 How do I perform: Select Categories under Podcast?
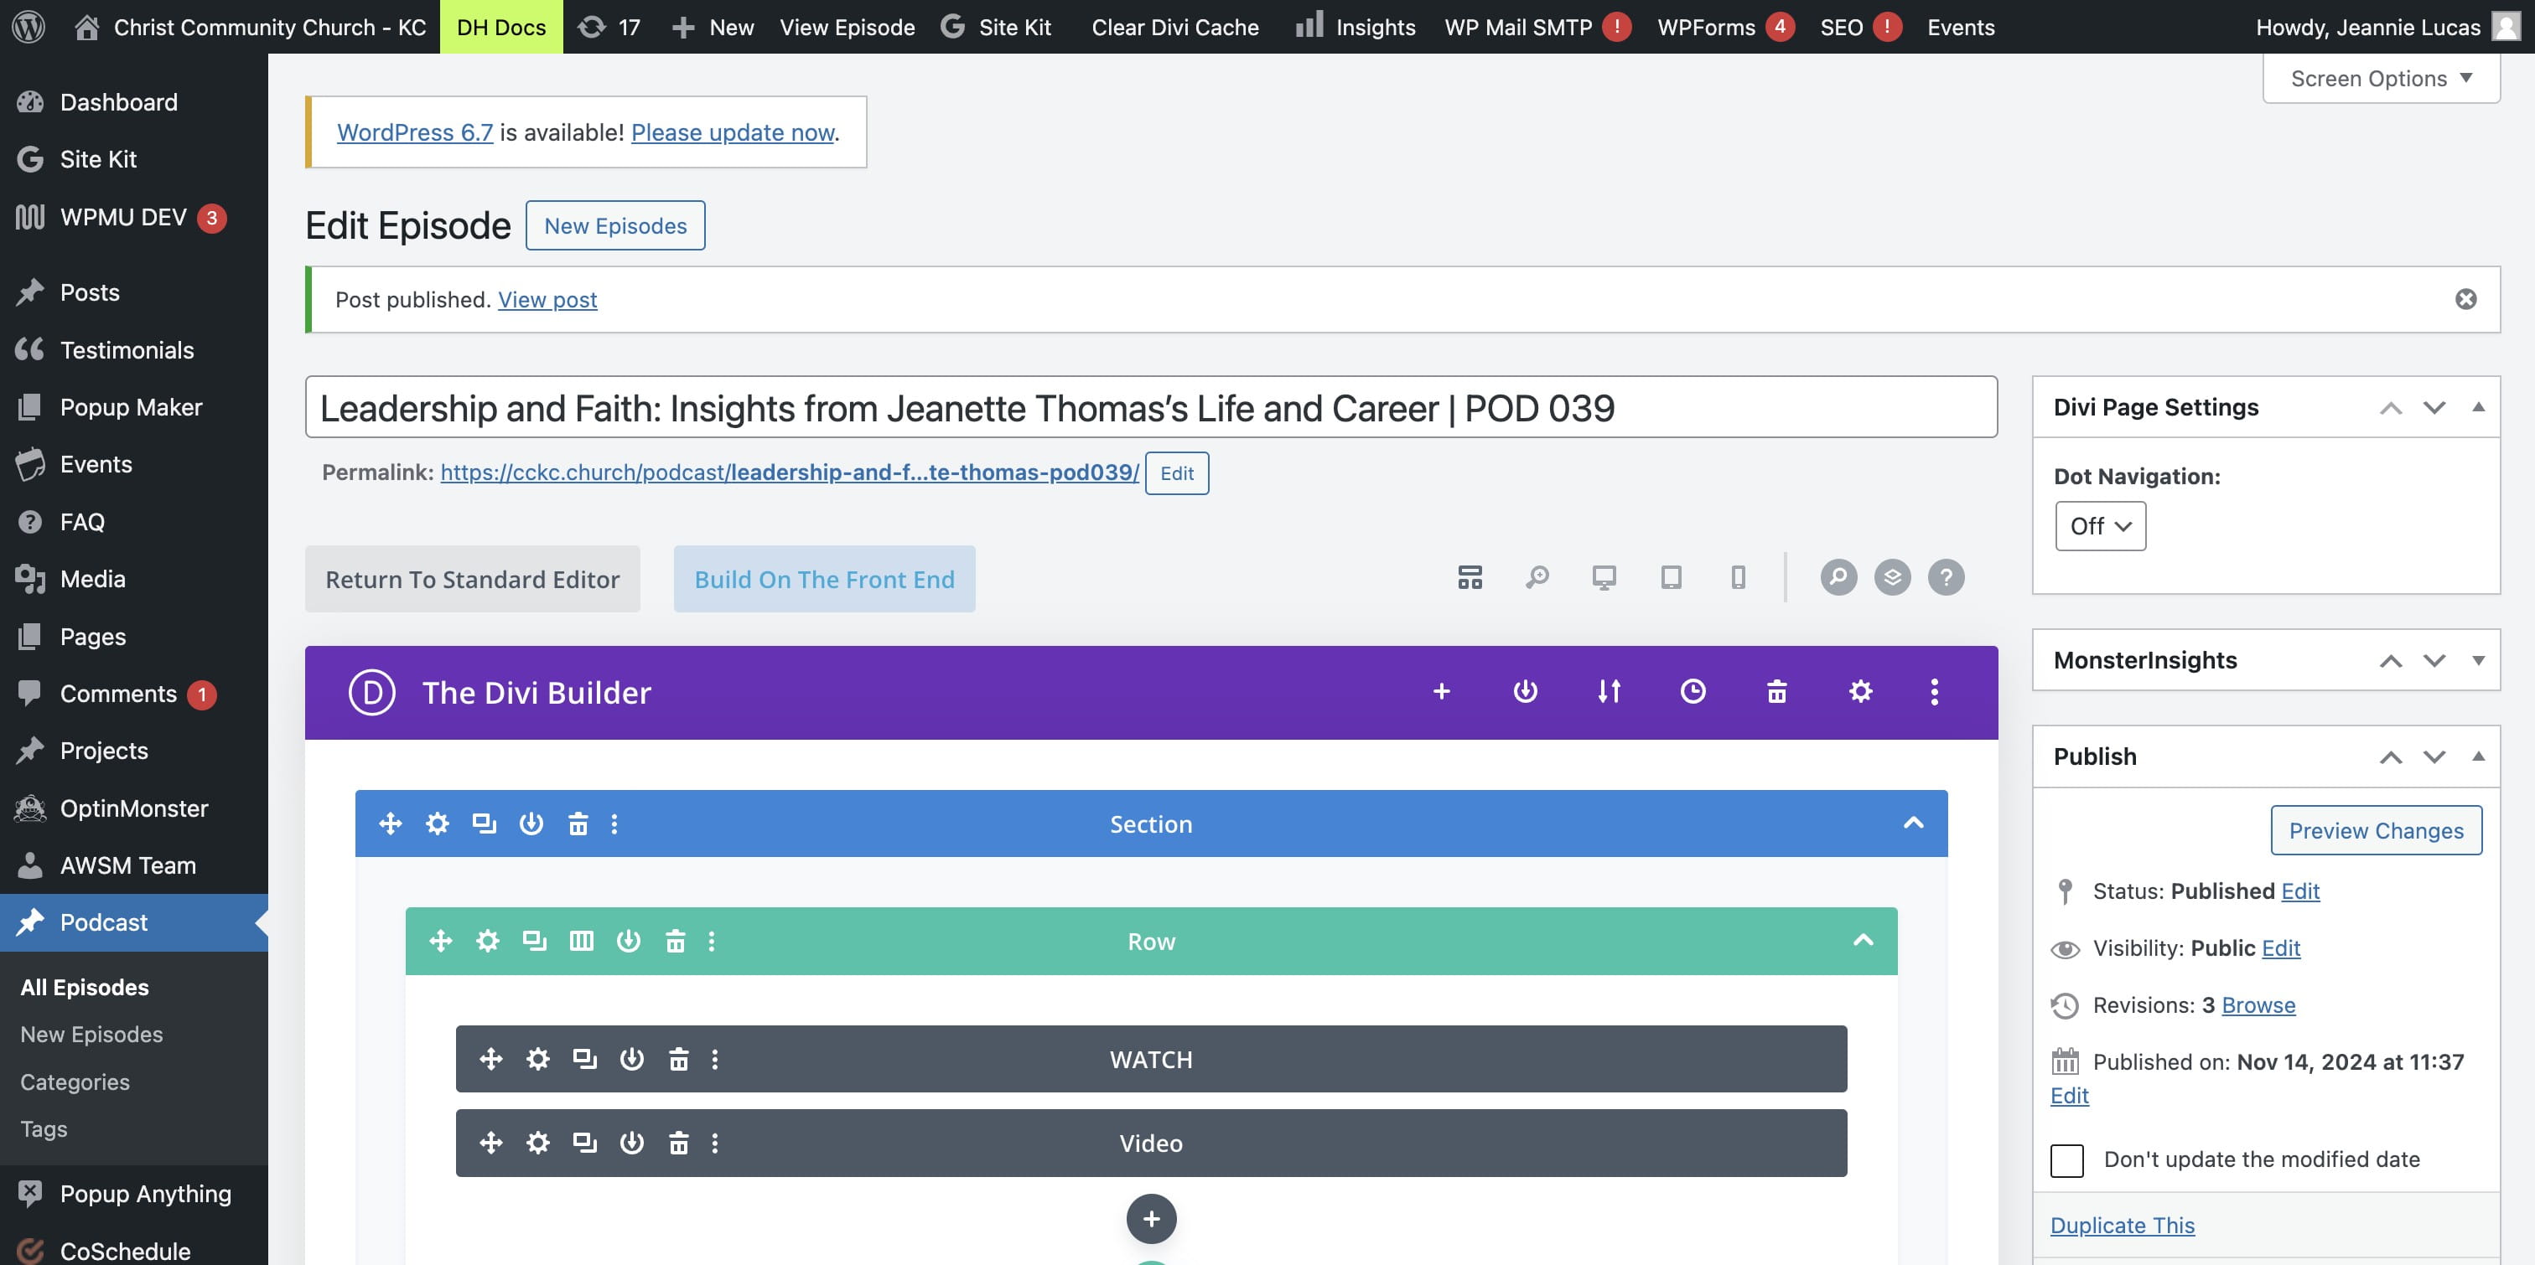pyautogui.click(x=75, y=1082)
